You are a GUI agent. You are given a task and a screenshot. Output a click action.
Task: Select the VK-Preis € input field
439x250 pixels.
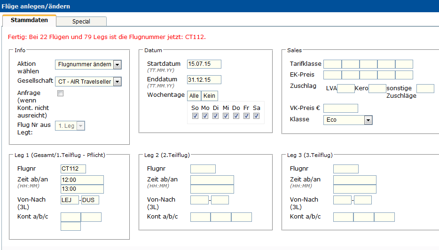click(x=340, y=109)
